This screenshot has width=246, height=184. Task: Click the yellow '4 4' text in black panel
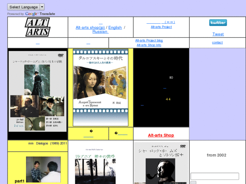(x=168, y=99)
